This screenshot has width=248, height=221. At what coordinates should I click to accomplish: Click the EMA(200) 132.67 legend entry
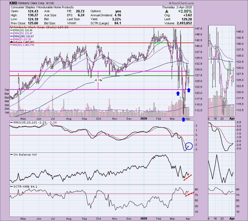(22, 36)
